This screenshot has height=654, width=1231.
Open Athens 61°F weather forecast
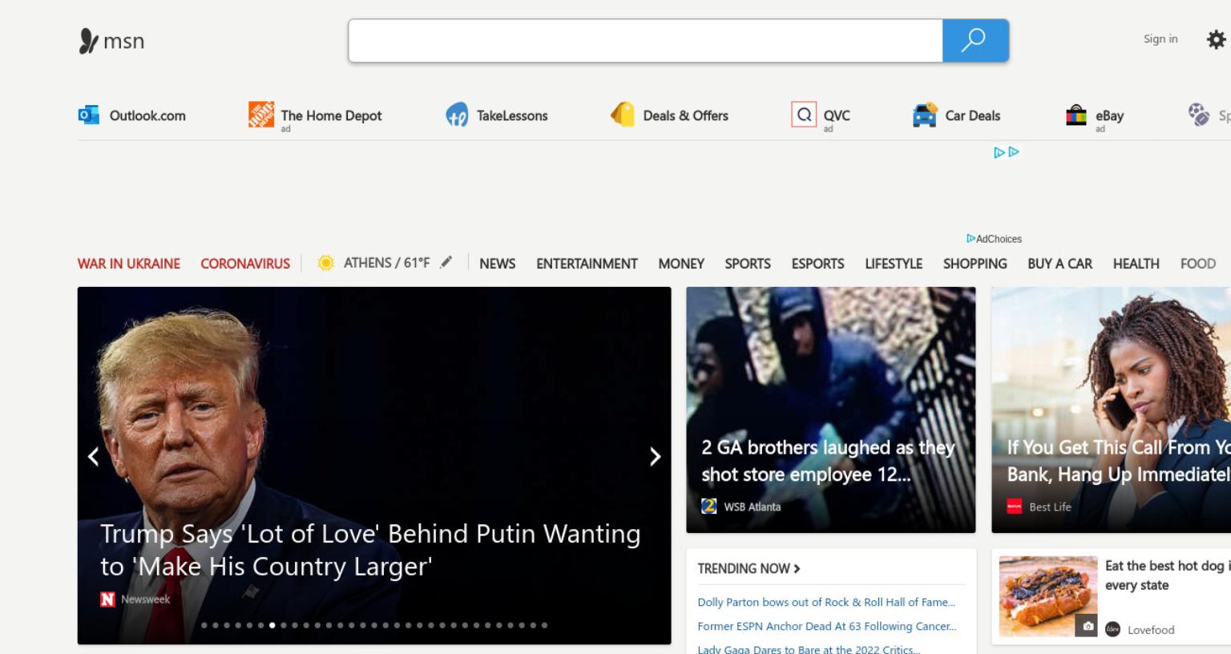(x=386, y=263)
